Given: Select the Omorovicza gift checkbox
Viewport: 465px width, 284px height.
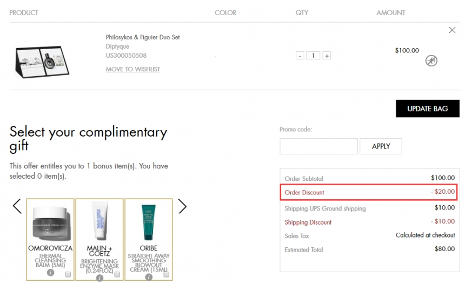Looking at the screenshot, I should pyautogui.click(x=68, y=275).
